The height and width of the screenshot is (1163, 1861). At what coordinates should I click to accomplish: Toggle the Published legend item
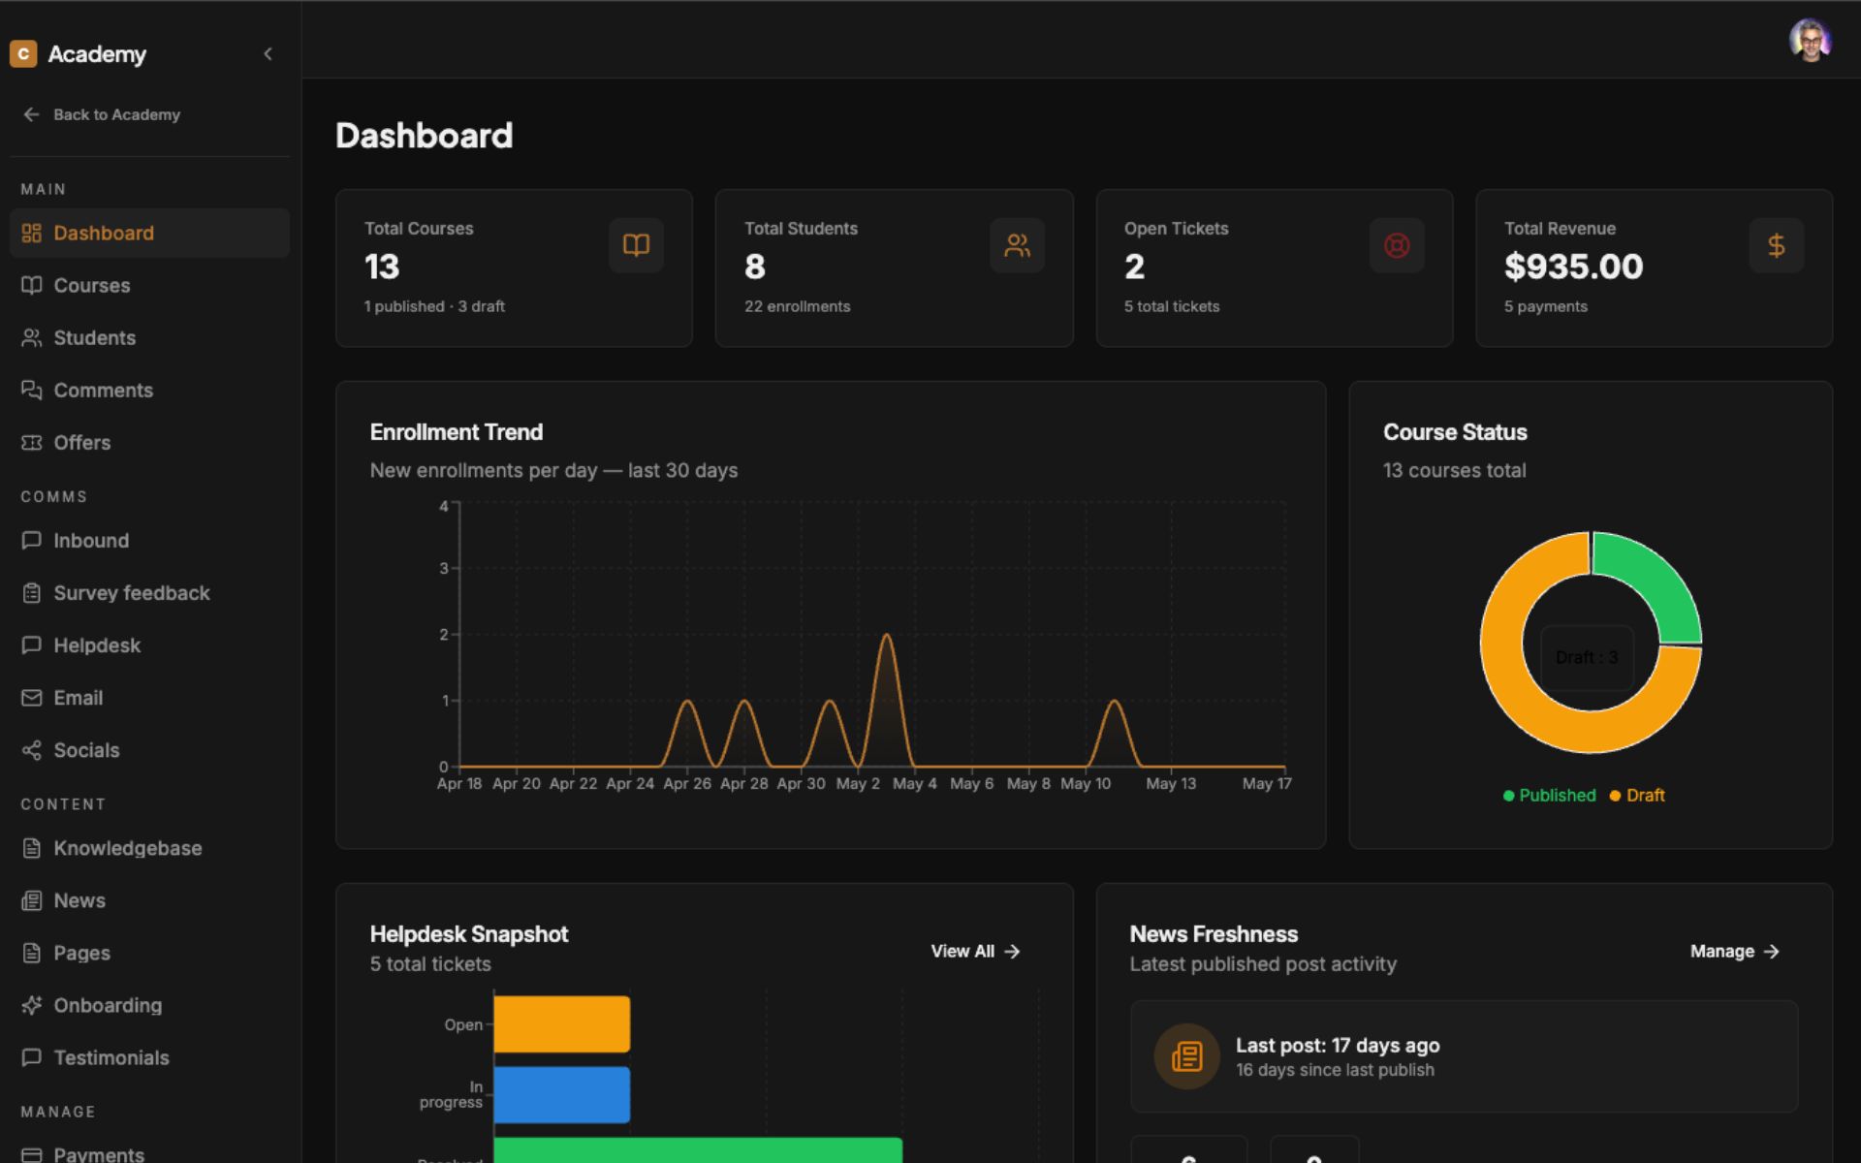click(1549, 796)
